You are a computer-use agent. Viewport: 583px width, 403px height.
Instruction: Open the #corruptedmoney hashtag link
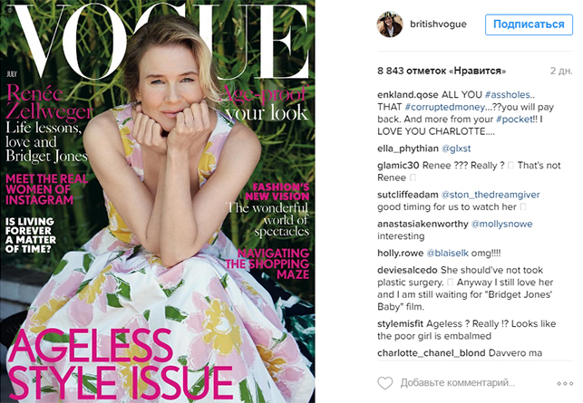(444, 107)
